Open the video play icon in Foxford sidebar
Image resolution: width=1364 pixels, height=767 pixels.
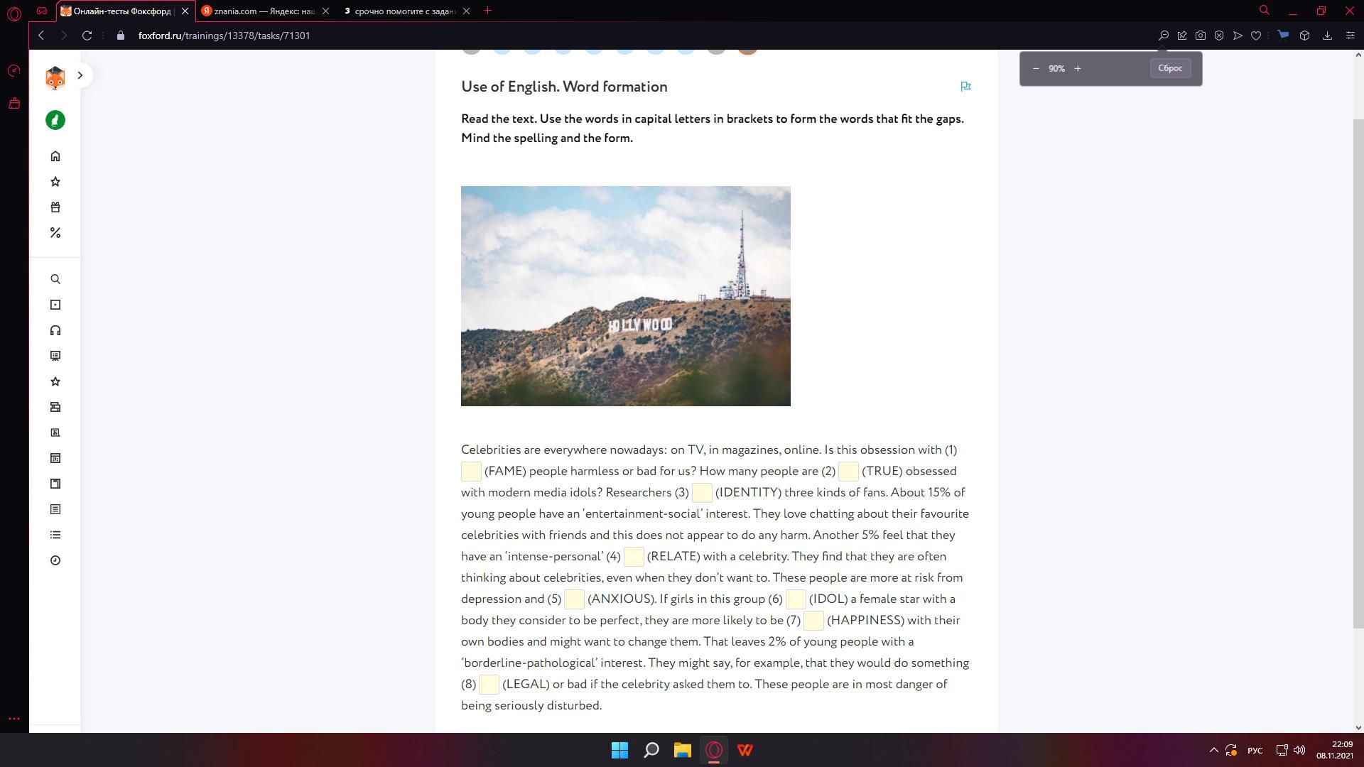pyautogui.click(x=55, y=305)
